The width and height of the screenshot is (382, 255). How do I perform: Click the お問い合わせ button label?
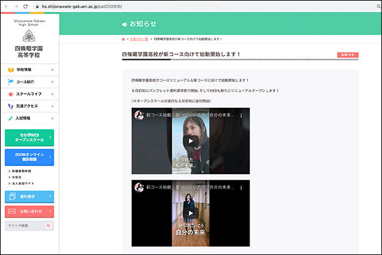pyautogui.click(x=31, y=211)
